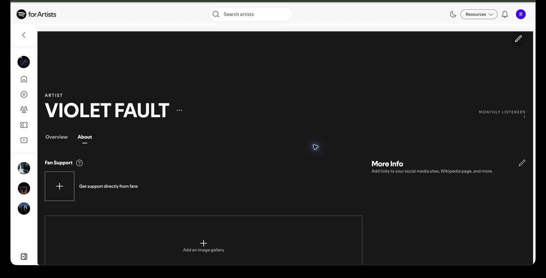Switch to the last artist avatar in sidebar
Screen dimensions: 546x278
24,208
